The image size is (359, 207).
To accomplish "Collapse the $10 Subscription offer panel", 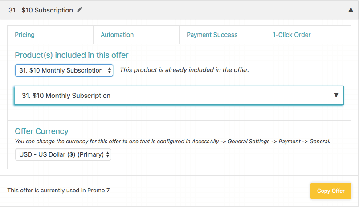I will pyautogui.click(x=351, y=10).
